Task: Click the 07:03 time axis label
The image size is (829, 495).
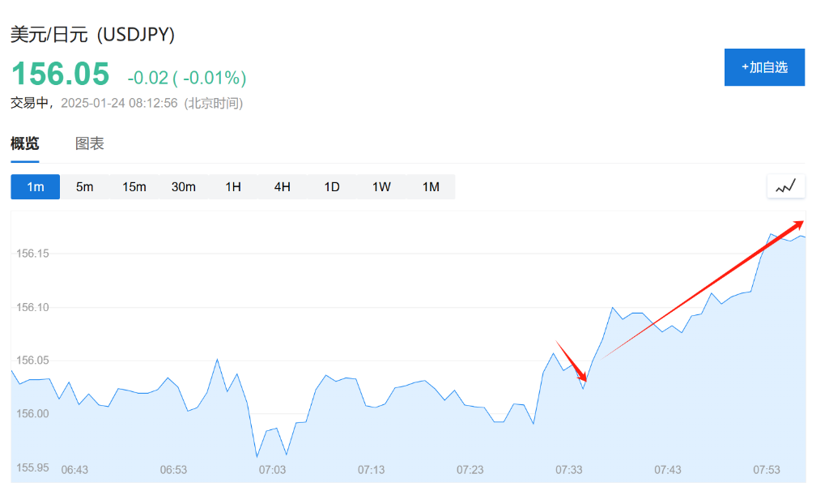Action: click(x=272, y=470)
